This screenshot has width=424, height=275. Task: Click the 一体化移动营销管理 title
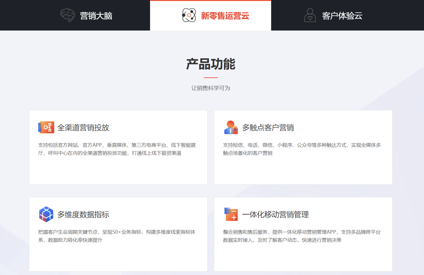[275, 215]
